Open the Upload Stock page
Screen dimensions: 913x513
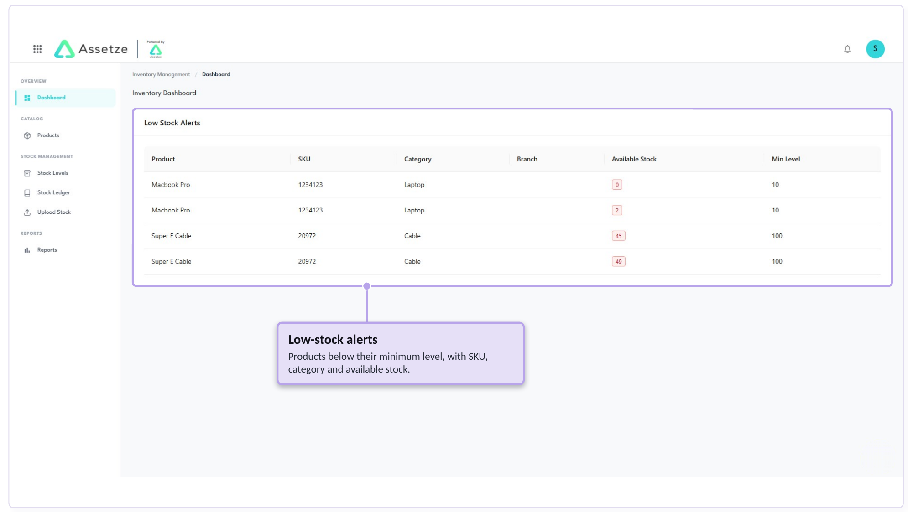(x=65, y=212)
